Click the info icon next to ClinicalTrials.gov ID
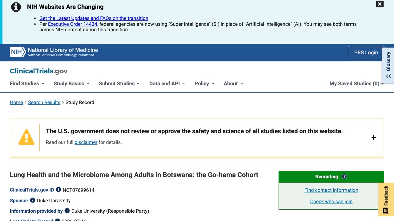Image resolution: width=394 pixels, height=221 pixels. tap(58, 190)
